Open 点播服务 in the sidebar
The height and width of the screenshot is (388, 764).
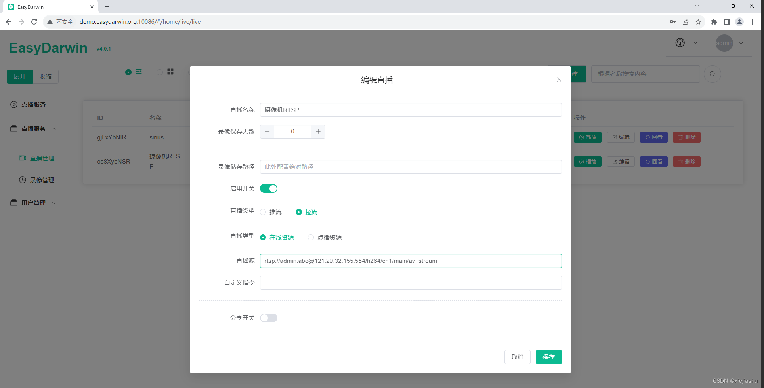pyautogui.click(x=33, y=105)
